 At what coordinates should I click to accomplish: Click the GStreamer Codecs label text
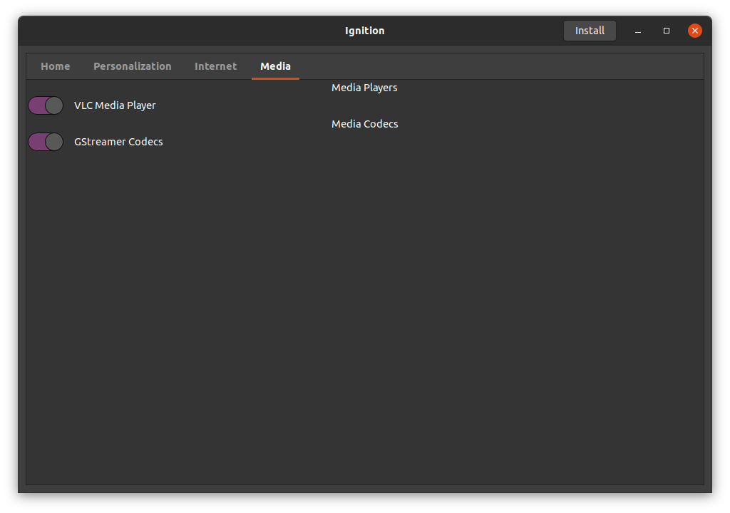coord(118,141)
